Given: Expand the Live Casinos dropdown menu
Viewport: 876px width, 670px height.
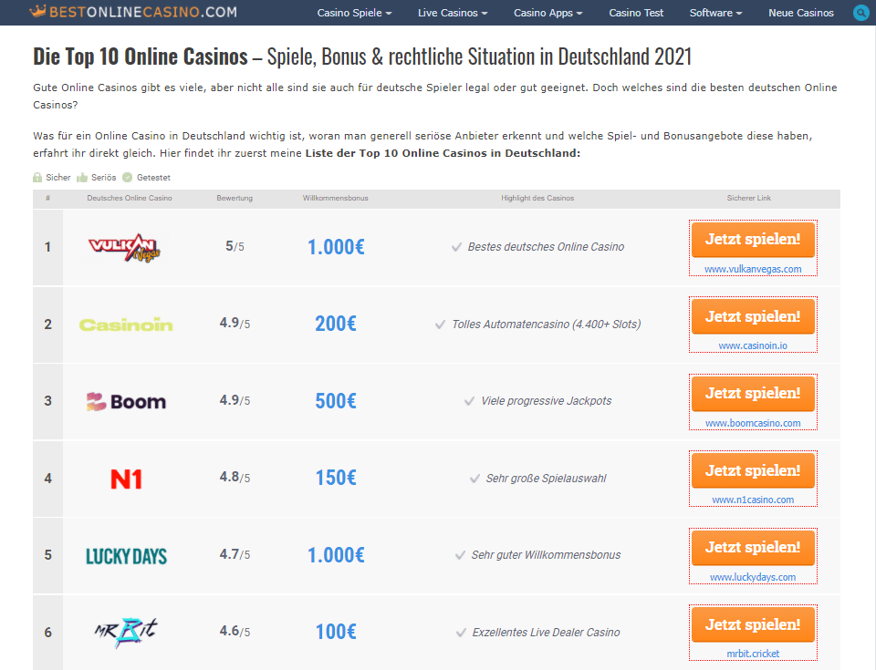Looking at the screenshot, I should 453,13.
